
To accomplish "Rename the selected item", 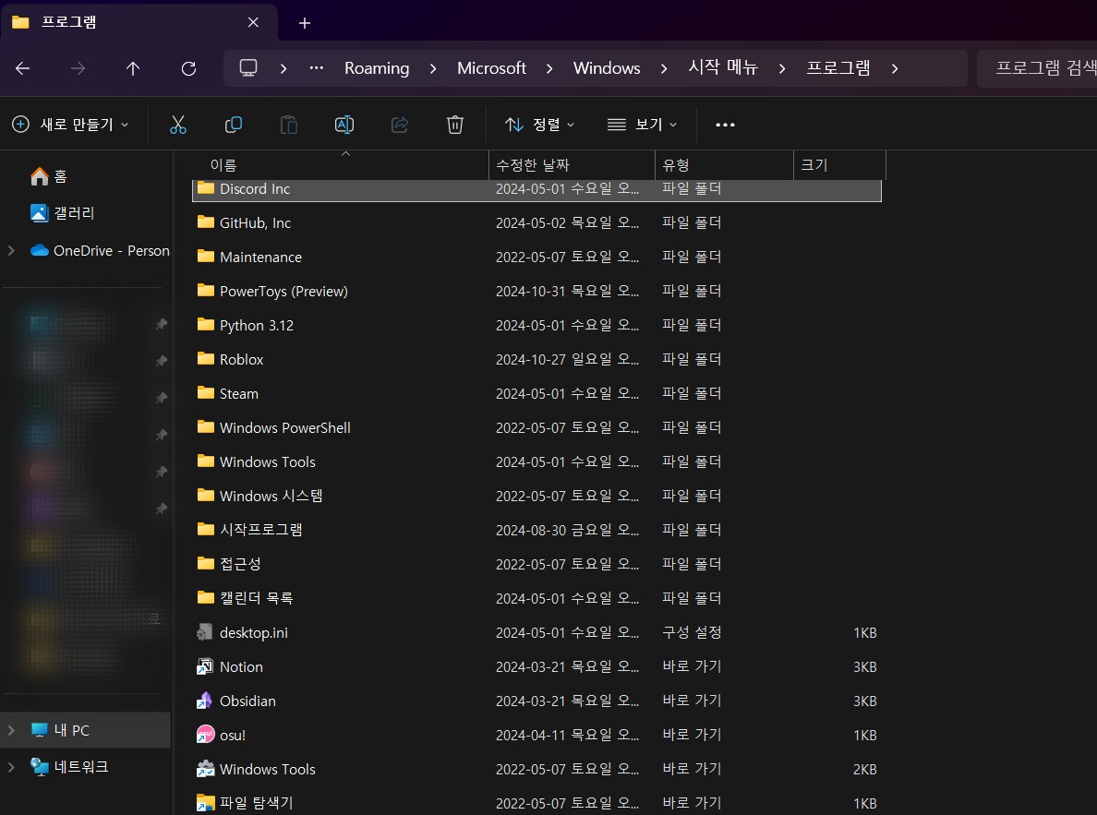I will 344,125.
